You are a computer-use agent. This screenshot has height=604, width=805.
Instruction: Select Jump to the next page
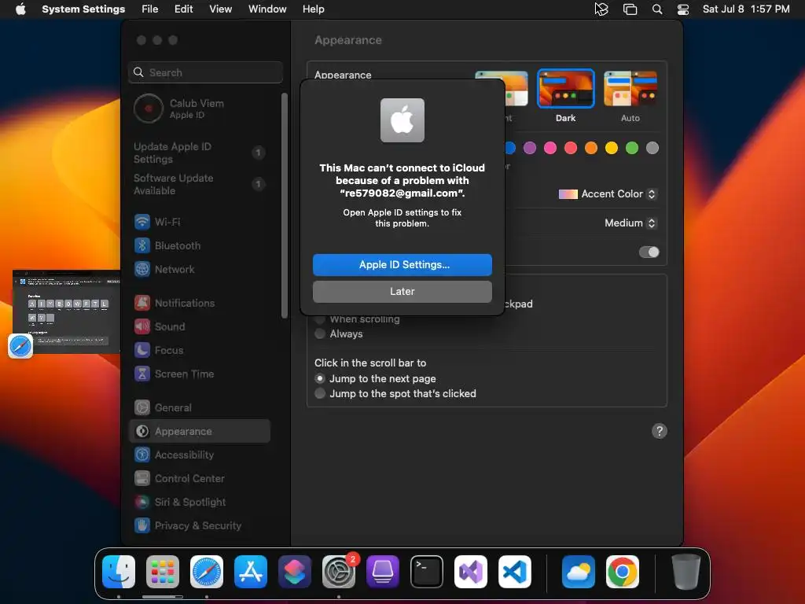pos(320,378)
